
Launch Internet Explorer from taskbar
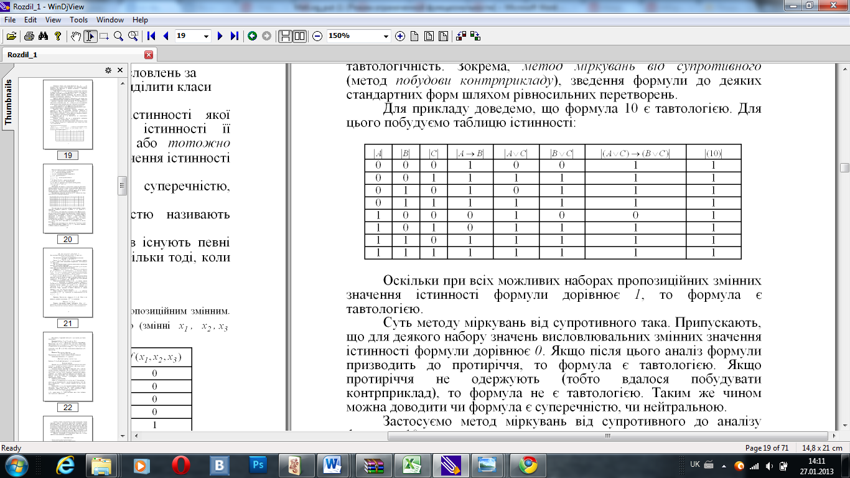(65, 465)
